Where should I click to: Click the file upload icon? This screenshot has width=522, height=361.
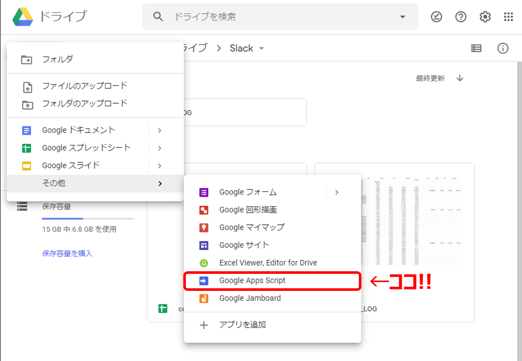pyautogui.click(x=27, y=88)
